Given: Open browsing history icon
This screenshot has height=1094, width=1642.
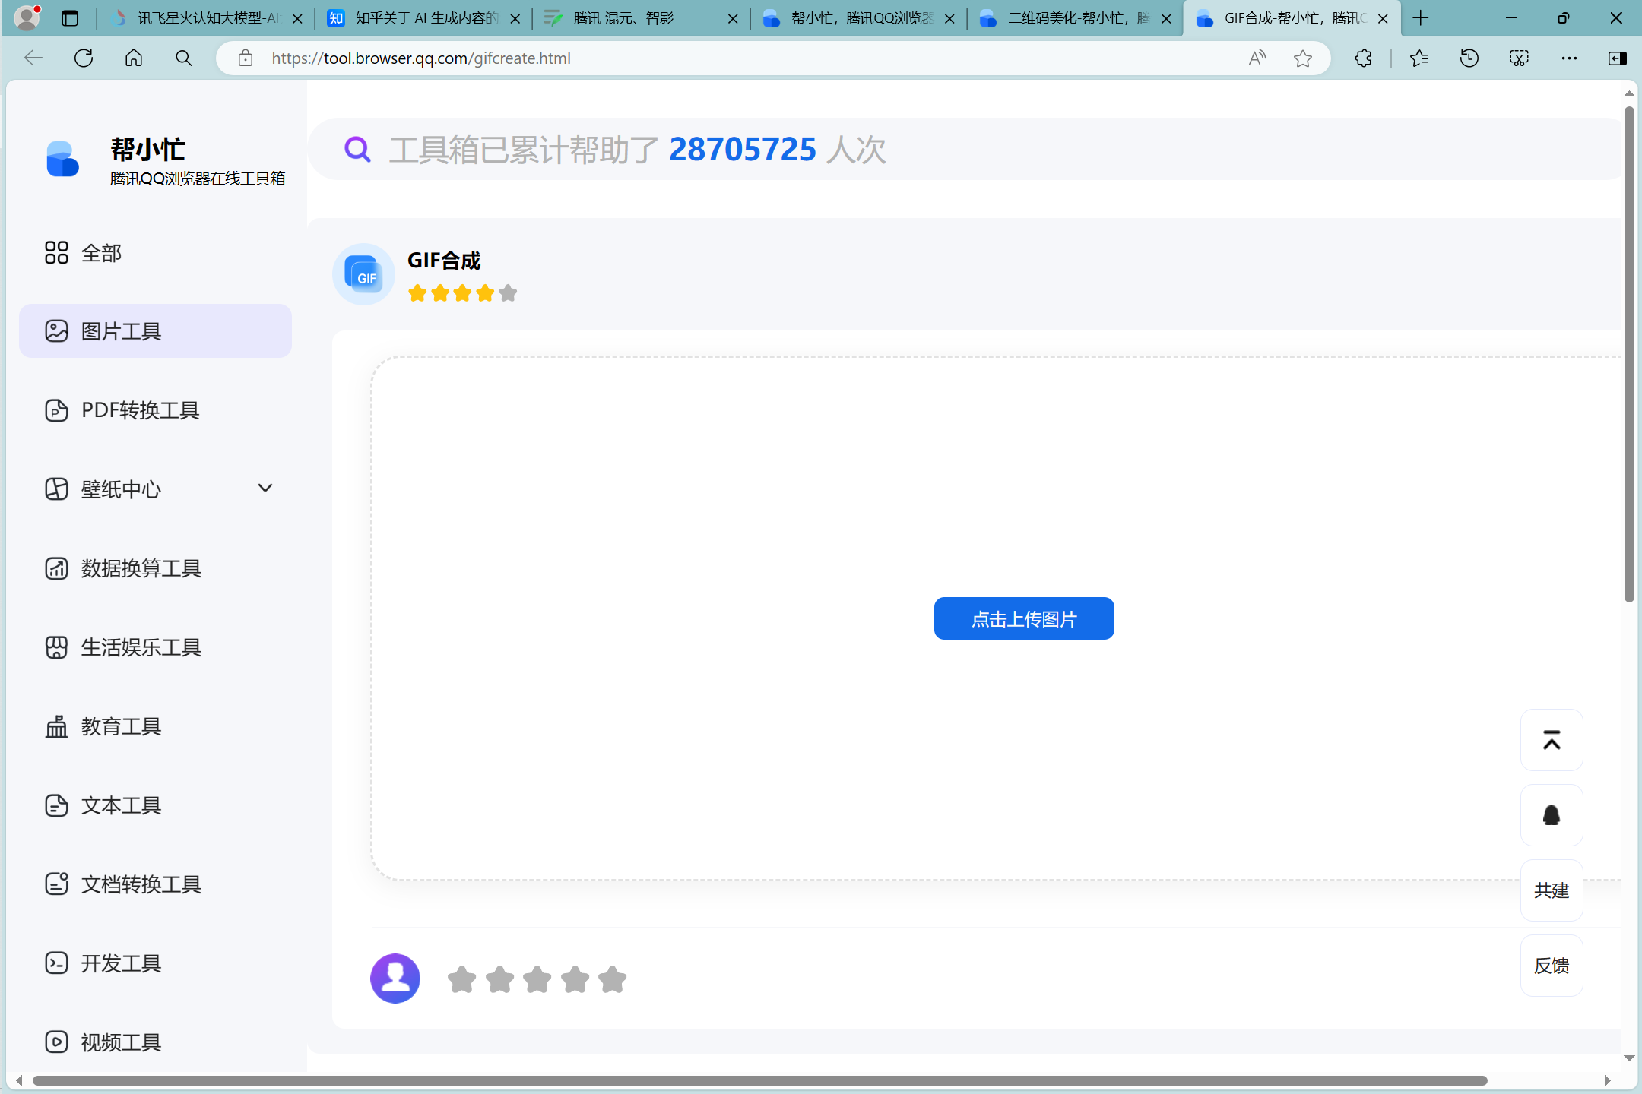Looking at the screenshot, I should pos(1469,58).
